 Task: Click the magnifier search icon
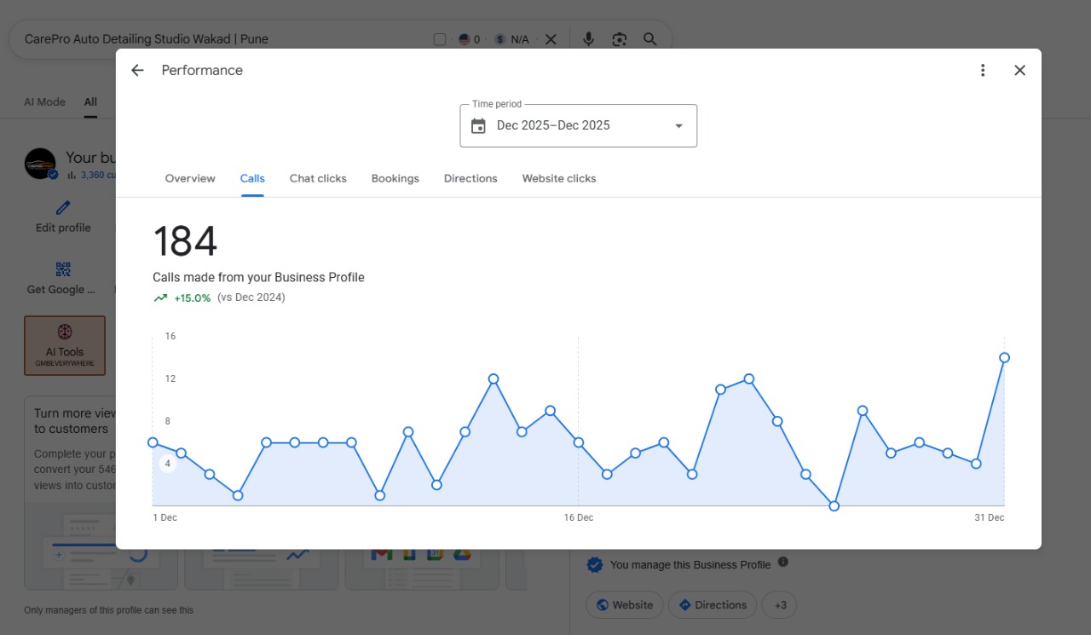(x=650, y=39)
